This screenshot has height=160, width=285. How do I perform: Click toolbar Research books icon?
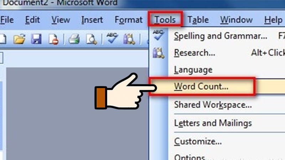tap(129, 39)
